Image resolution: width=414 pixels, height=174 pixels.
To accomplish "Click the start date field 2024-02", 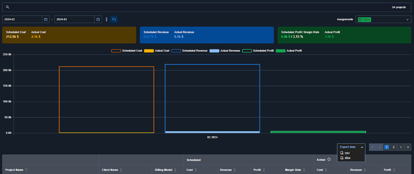I will 22,19.
